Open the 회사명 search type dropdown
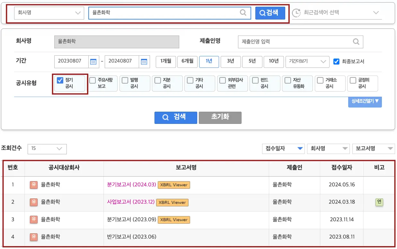Image resolution: width=397 pixels, height=249 pixels. (x=49, y=13)
